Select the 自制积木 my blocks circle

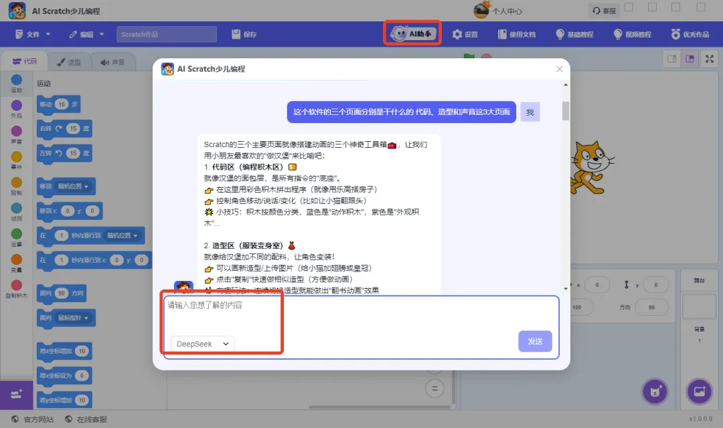coord(17,285)
